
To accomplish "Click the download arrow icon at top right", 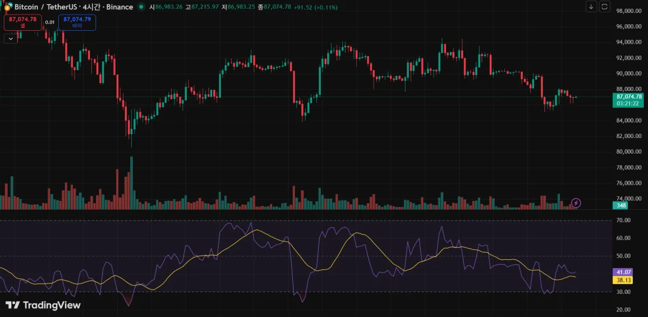I will coord(591,6).
